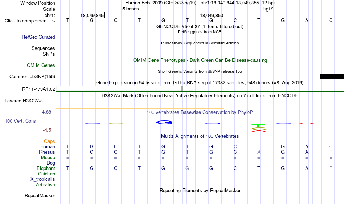Click the green T PhyloP conservation logo
The image size is (344, 204).
259,126
